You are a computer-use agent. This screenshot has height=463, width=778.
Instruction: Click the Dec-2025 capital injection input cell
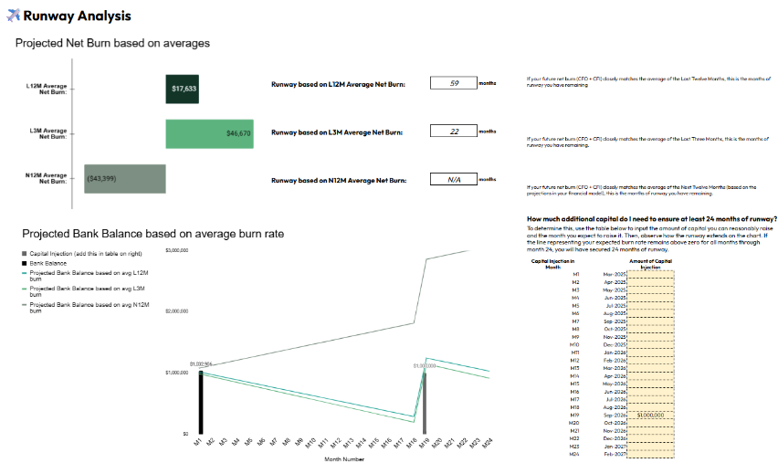[650, 345]
